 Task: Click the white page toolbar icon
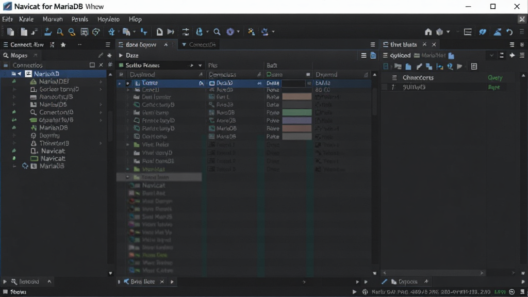(159, 31)
